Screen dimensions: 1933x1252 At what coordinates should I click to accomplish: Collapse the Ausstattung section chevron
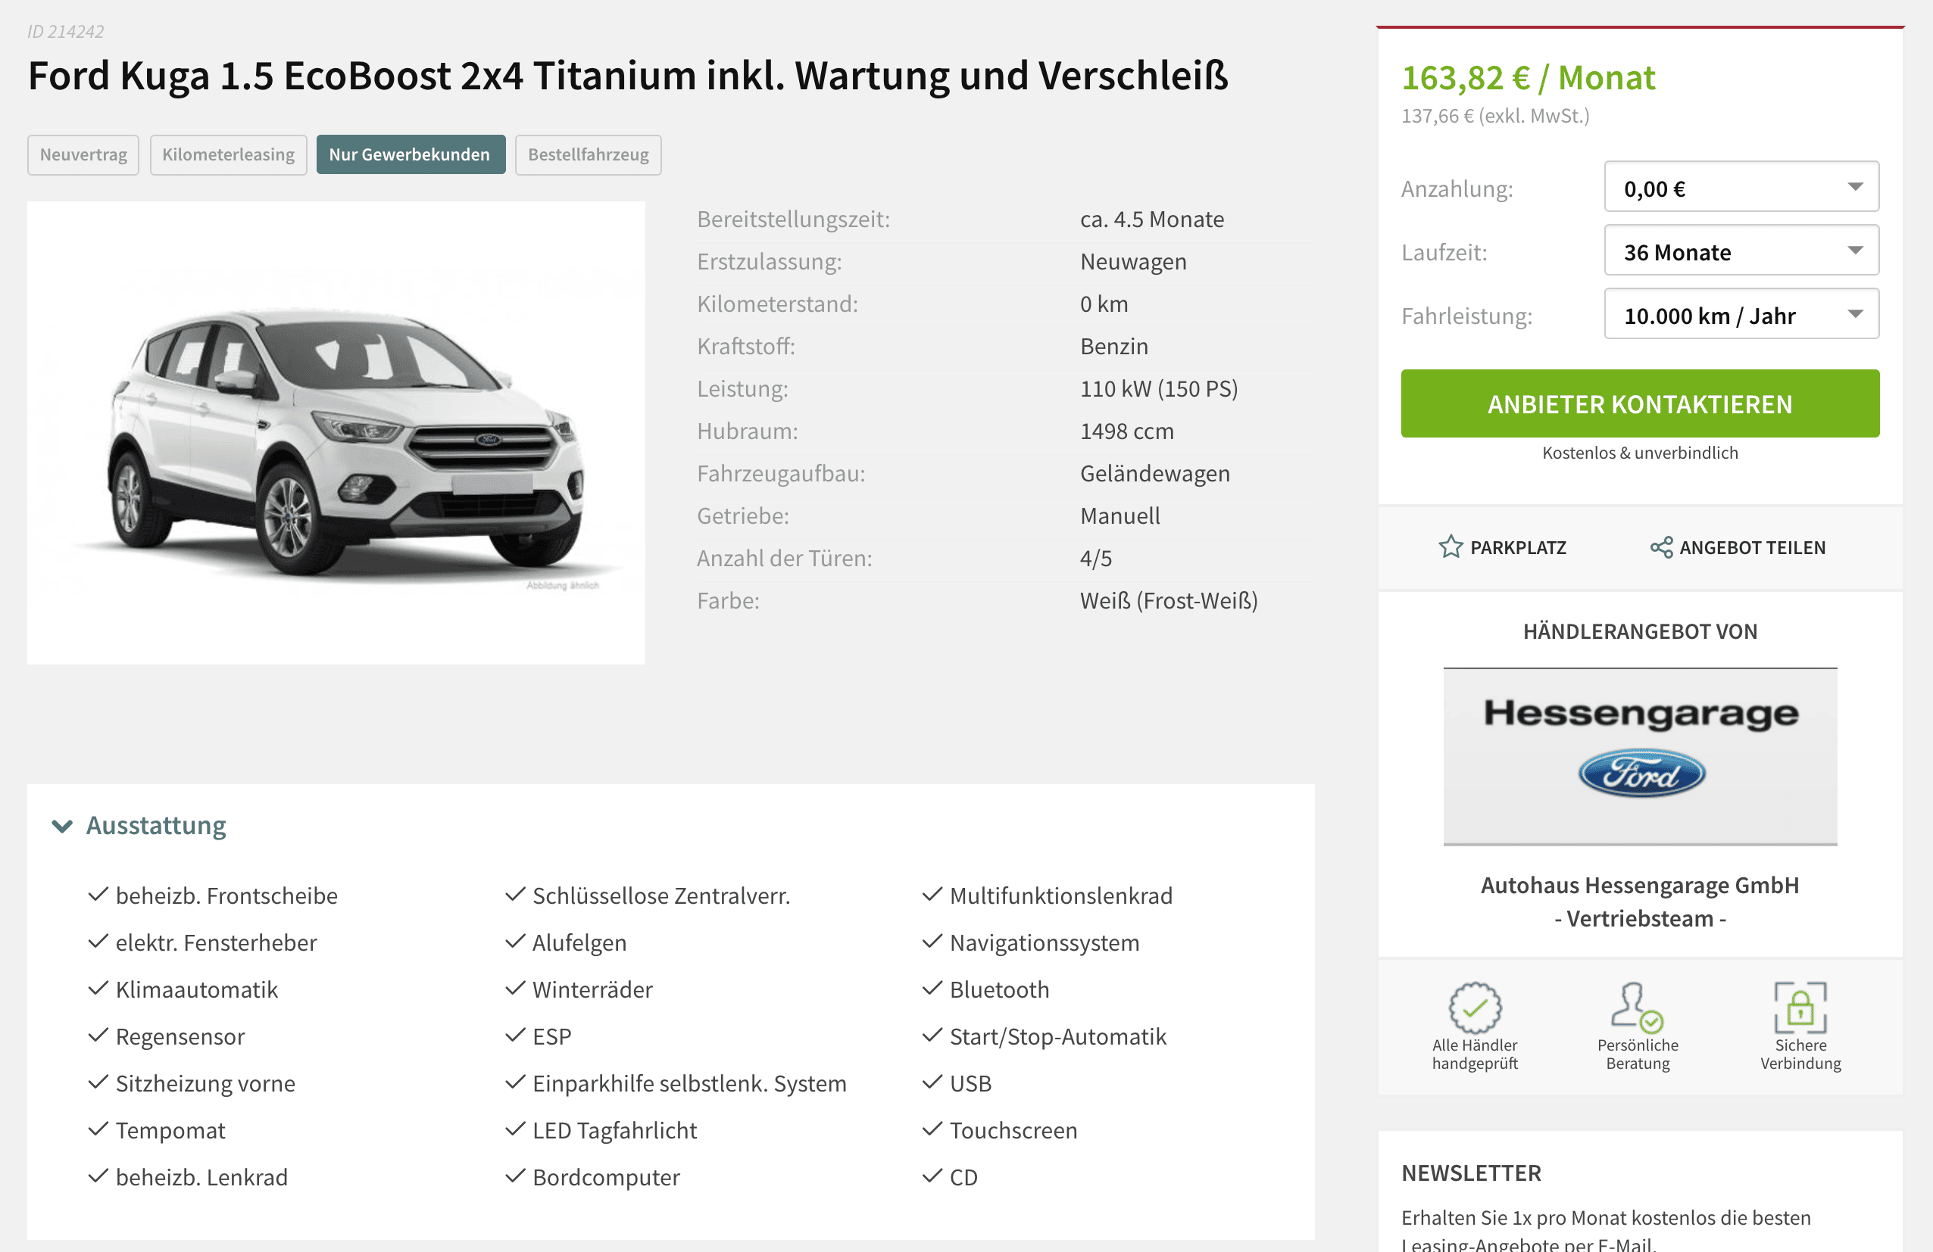pos(61,826)
